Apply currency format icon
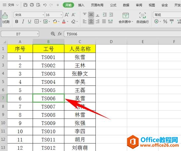Image resolution: width=181 pixels, height=151 pixels. (x=156, y=22)
